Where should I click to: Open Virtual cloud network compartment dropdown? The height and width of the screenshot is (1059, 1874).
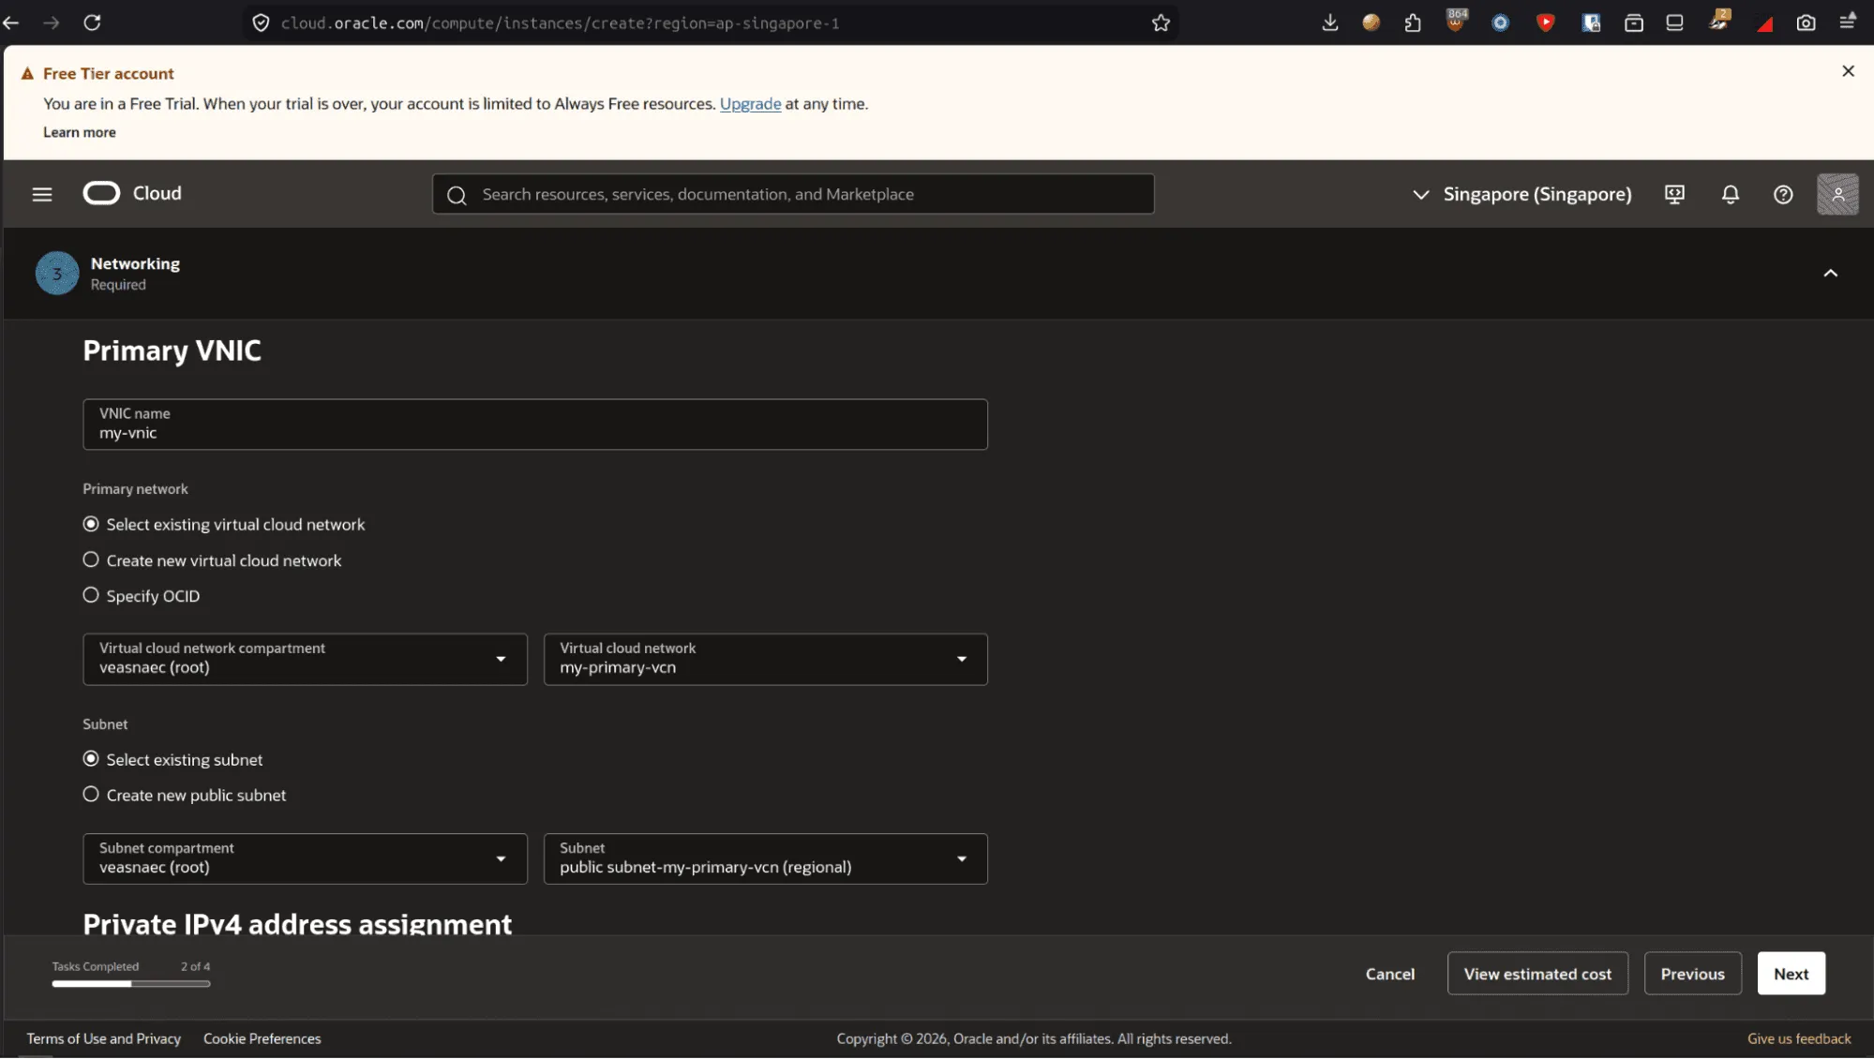[305, 659]
